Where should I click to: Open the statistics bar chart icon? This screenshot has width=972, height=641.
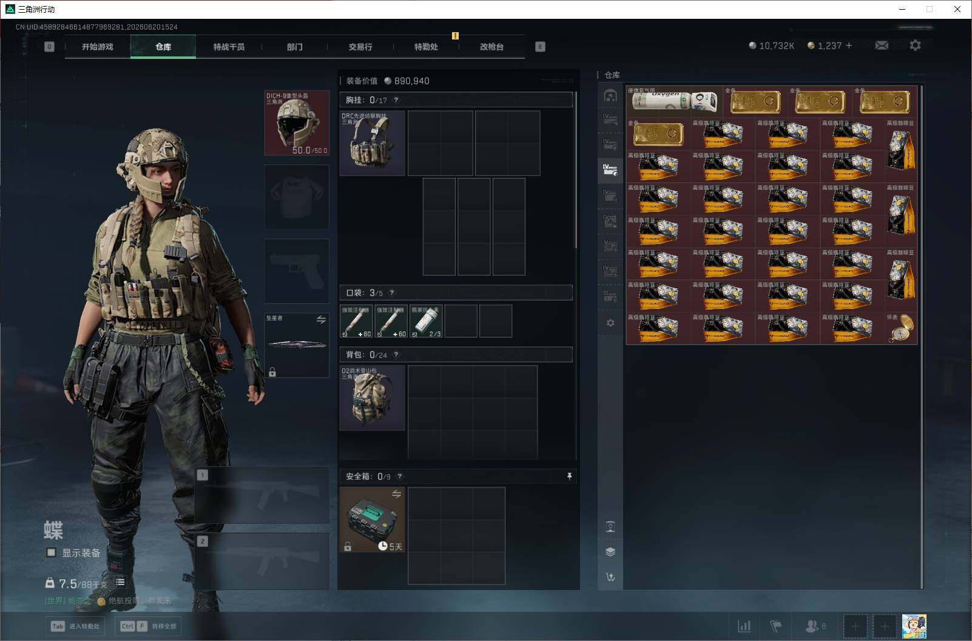pyautogui.click(x=744, y=626)
